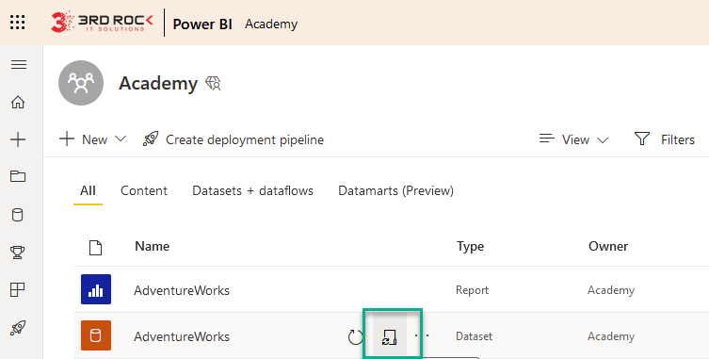Open the app launcher waffle grid

(x=18, y=23)
